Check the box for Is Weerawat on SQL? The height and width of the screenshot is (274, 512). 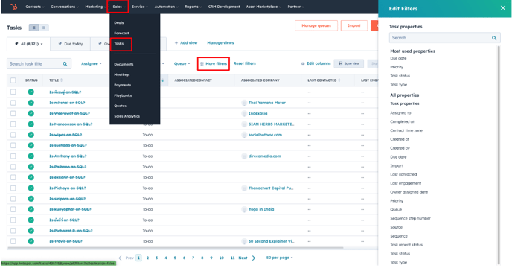[x=13, y=113]
